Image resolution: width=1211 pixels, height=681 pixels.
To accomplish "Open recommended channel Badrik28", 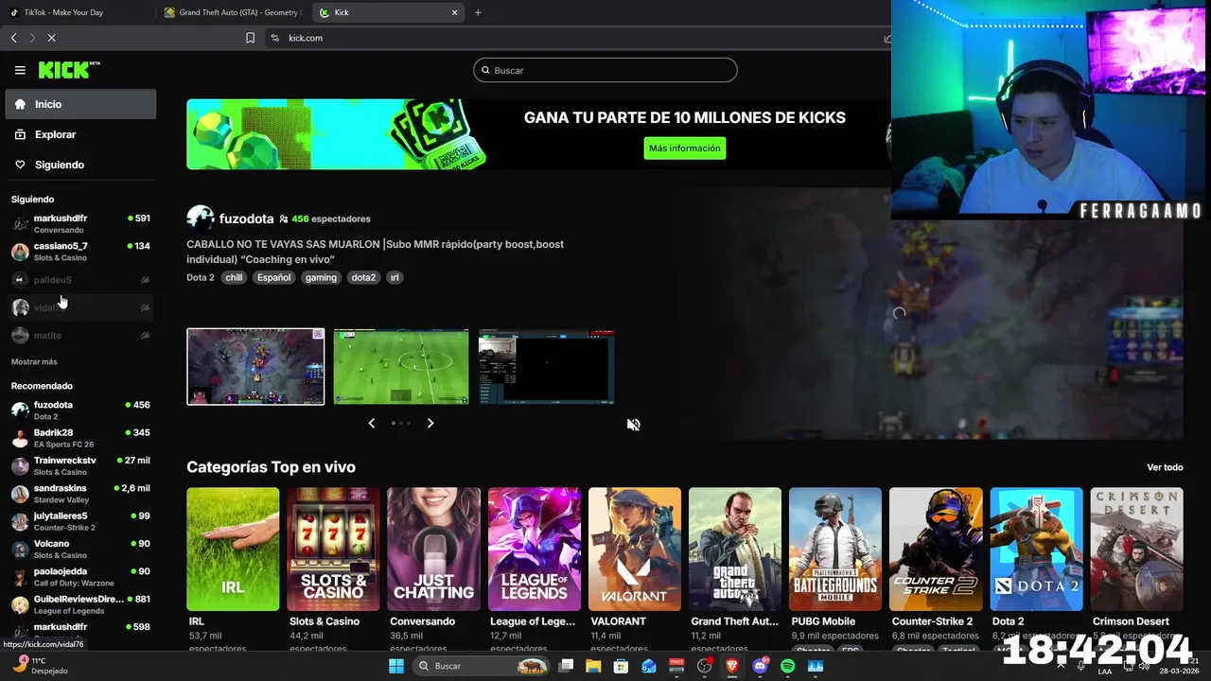I will (80, 438).
